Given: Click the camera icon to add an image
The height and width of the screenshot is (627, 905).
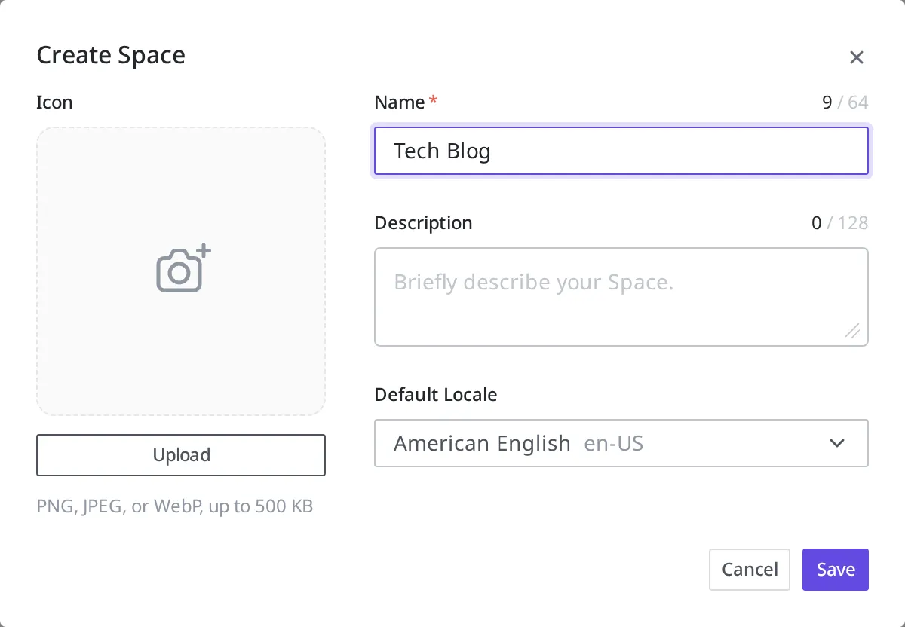Looking at the screenshot, I should [x=183, y=269].
